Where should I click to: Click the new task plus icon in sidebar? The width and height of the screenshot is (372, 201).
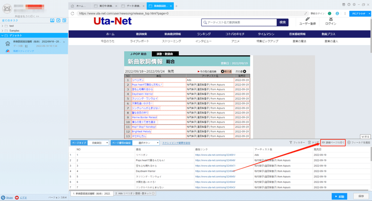coord(59,20)
